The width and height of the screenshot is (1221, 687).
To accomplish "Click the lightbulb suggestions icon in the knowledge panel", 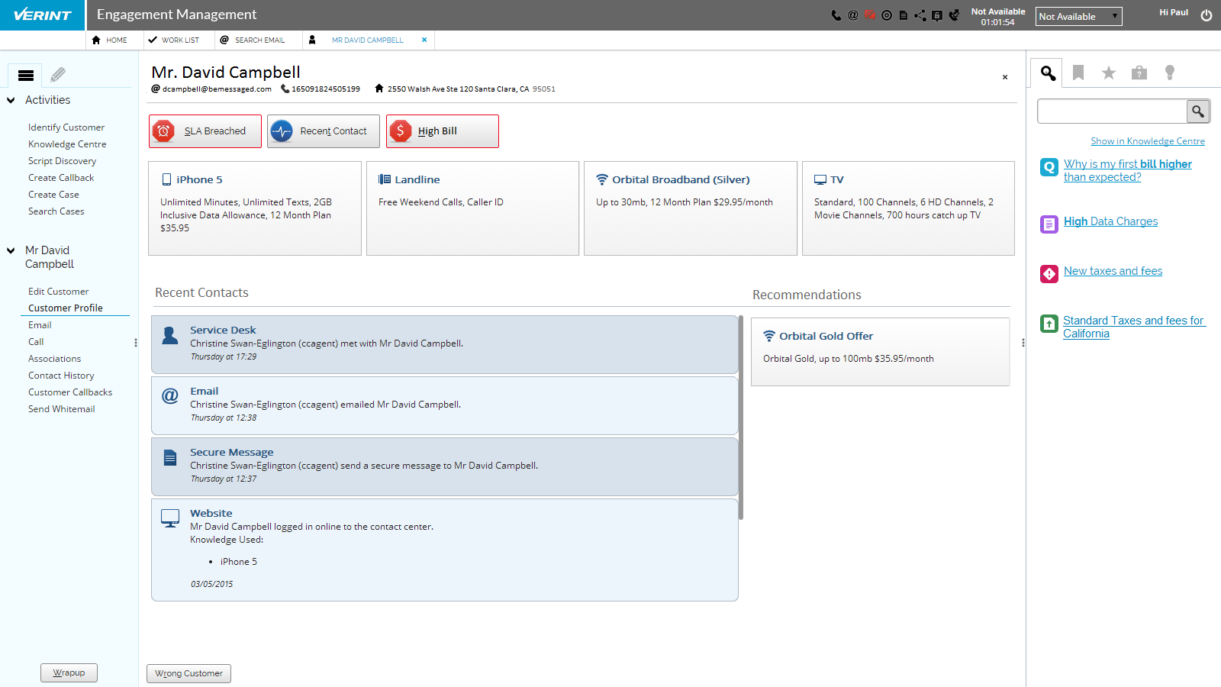I will (1171, 72).
